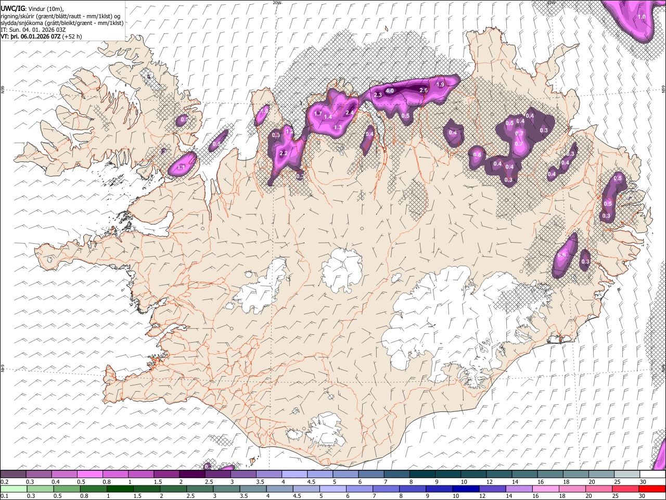666x500 pixels.
Task: Click the upper legend swatch between 9 and 10
Action: coord(447,474)
